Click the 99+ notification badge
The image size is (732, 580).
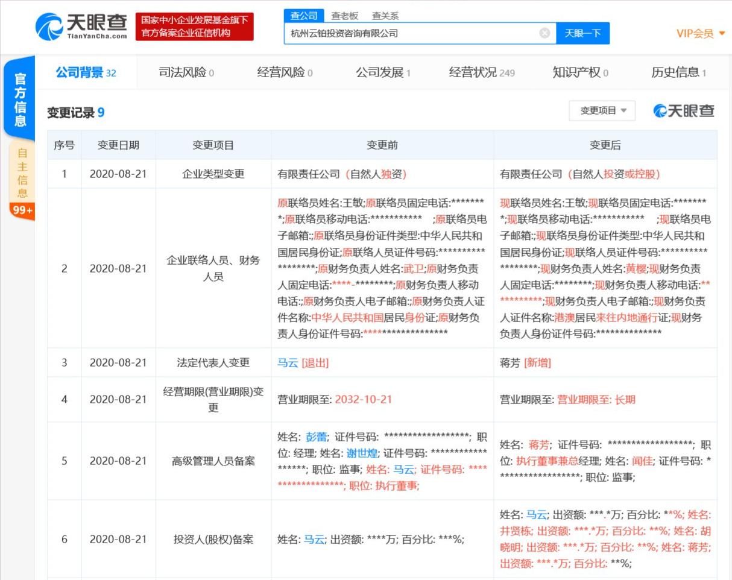tap(22, 210)
